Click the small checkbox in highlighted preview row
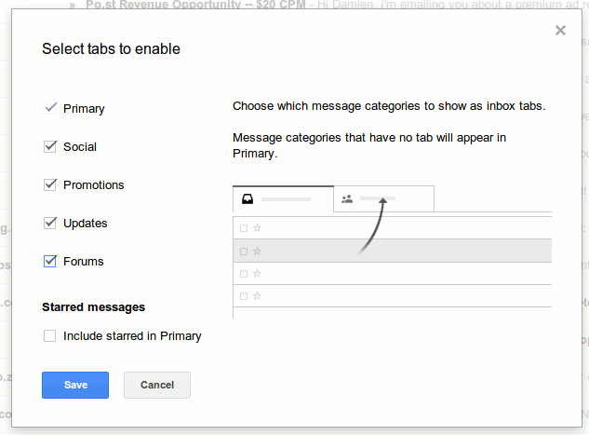The height and width of the screenshot is (435, 589). [244, 251]
